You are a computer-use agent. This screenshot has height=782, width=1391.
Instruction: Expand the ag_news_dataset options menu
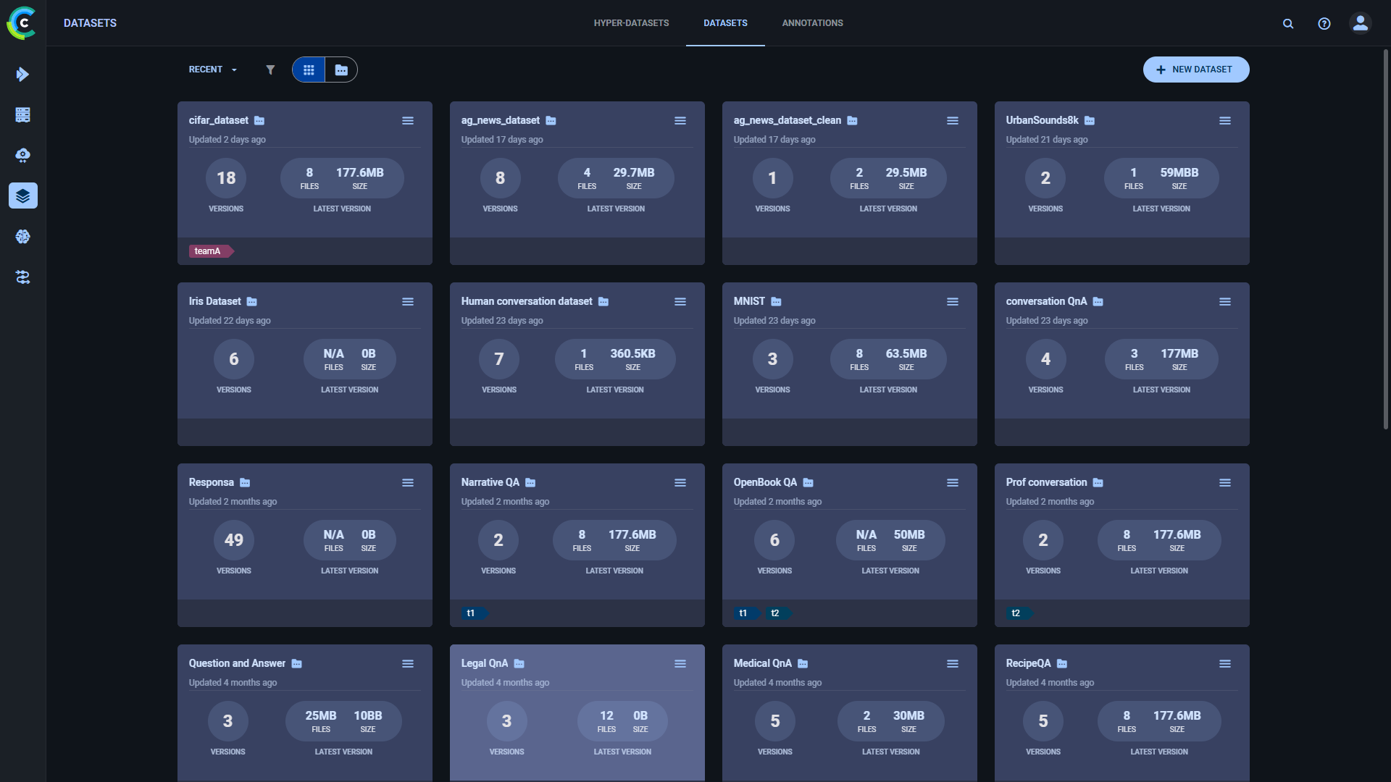680,120
